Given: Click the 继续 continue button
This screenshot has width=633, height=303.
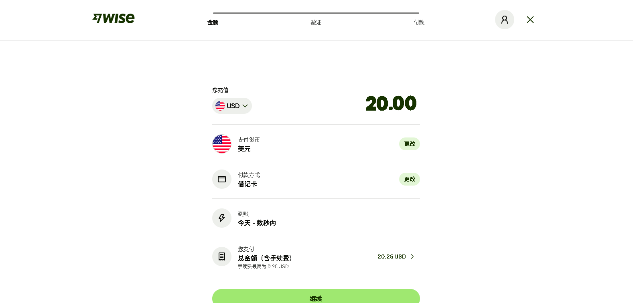Looking at the screenshot, I should point(316,296).
